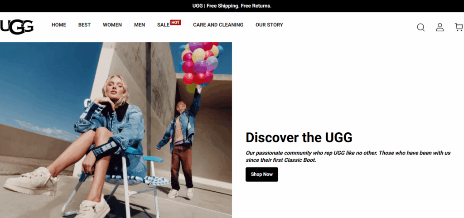Open CARE AND CLEANING page
Image resolution: width=464 pixels, height=218 pixels.
tap(218, 25)
